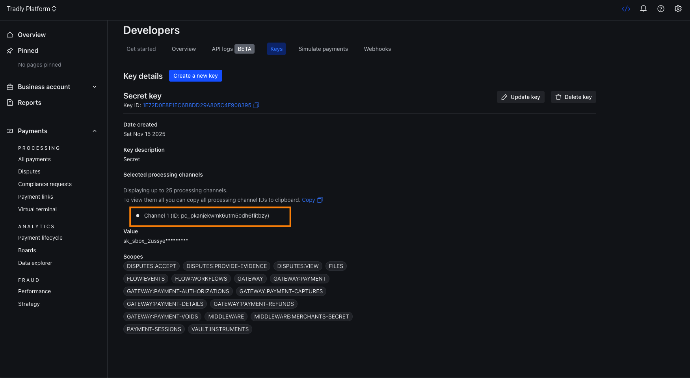Open the help question mark icon

660,9
